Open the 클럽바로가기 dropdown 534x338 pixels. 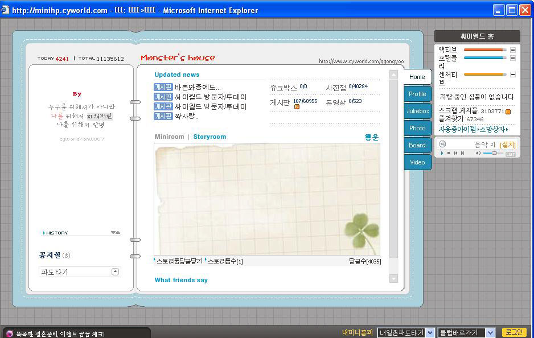pyautogui.click(x=490, y=332)
